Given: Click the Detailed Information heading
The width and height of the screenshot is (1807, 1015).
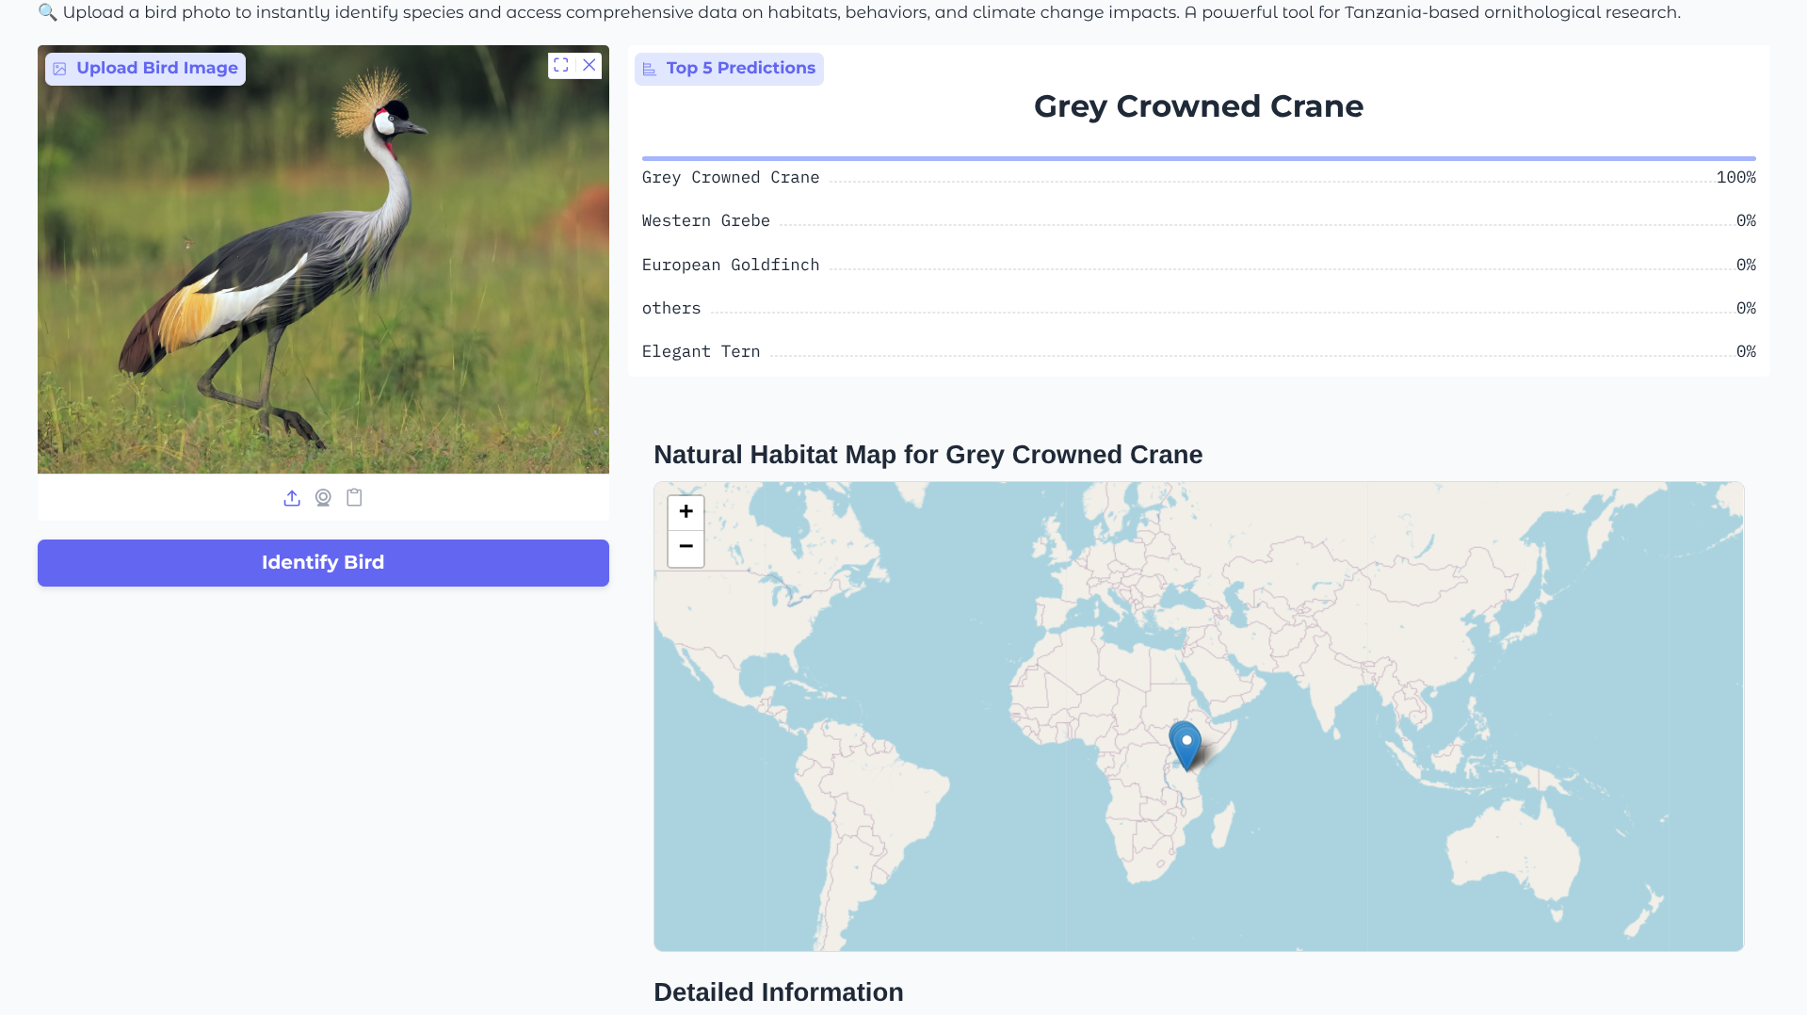Looking at the screenshot, I should (779, 992).
